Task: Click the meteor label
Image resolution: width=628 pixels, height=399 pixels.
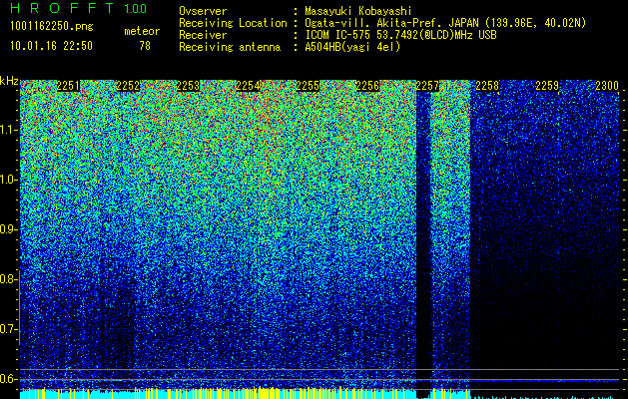Action: (x=142, y=31)
